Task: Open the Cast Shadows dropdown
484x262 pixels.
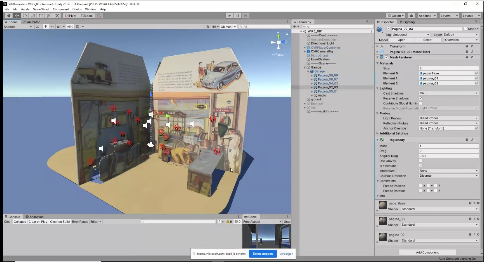Action: coord(448,93)
